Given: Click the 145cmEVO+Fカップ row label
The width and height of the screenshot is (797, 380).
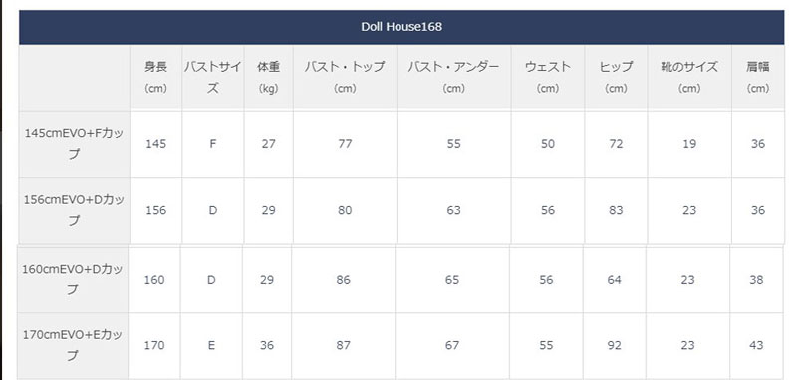Looking at the screenshot, I should pos(74,144).
